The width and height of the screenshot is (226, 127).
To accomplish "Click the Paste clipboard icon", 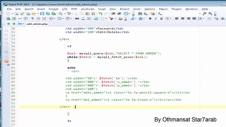I will point(88,14).
